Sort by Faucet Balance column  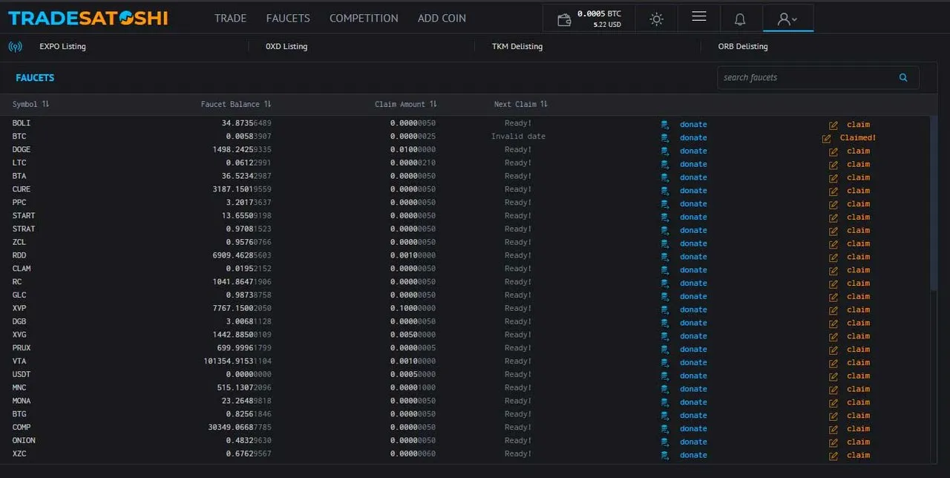(x=236, y=104)
